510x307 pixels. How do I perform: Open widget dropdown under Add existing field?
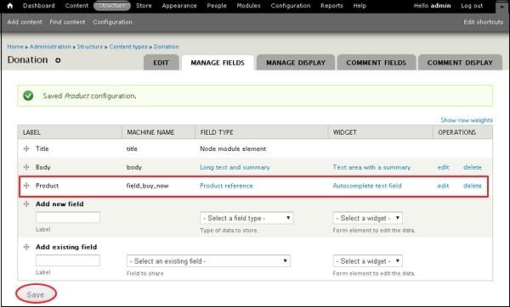pos(367,261)
